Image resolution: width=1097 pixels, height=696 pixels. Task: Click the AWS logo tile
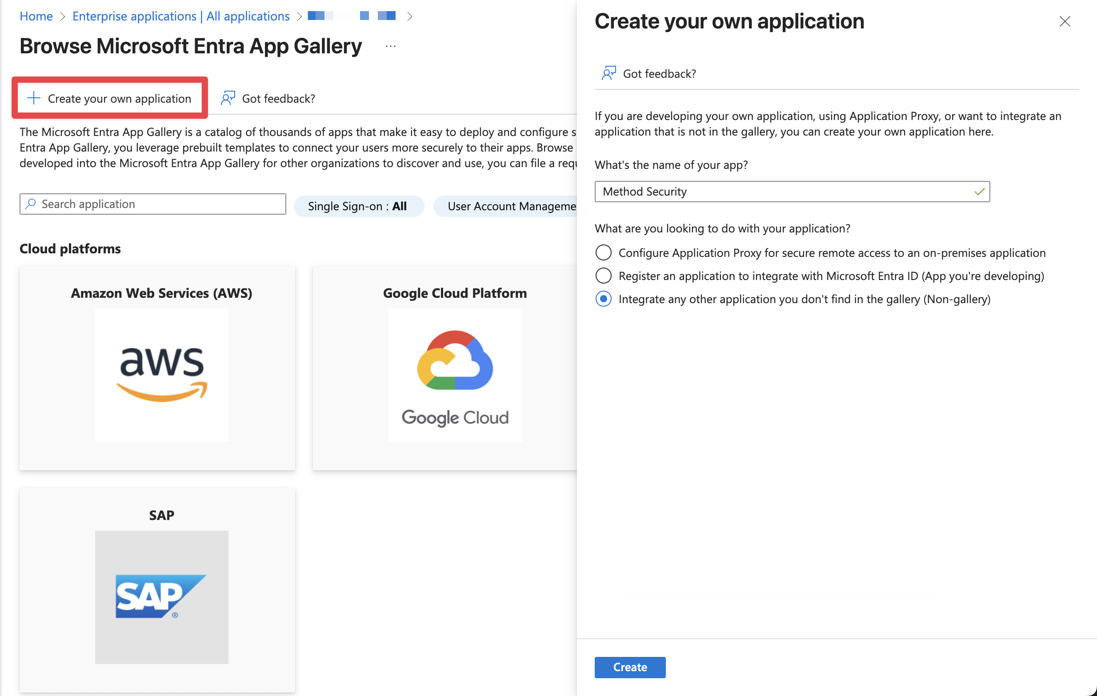point(161,374)
